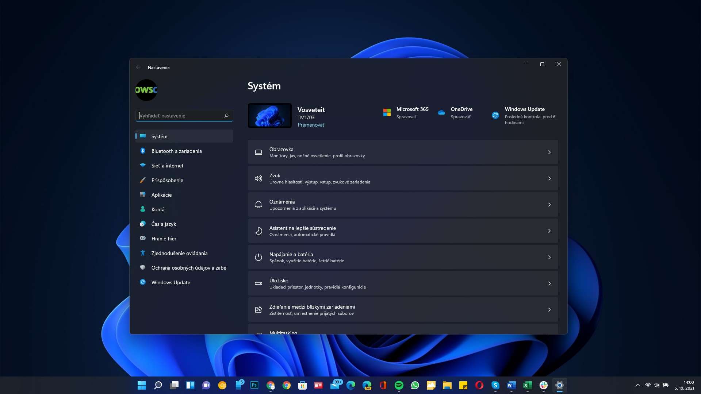Open the Aplikácie section
701x394 pixels.
pos(184,195)
